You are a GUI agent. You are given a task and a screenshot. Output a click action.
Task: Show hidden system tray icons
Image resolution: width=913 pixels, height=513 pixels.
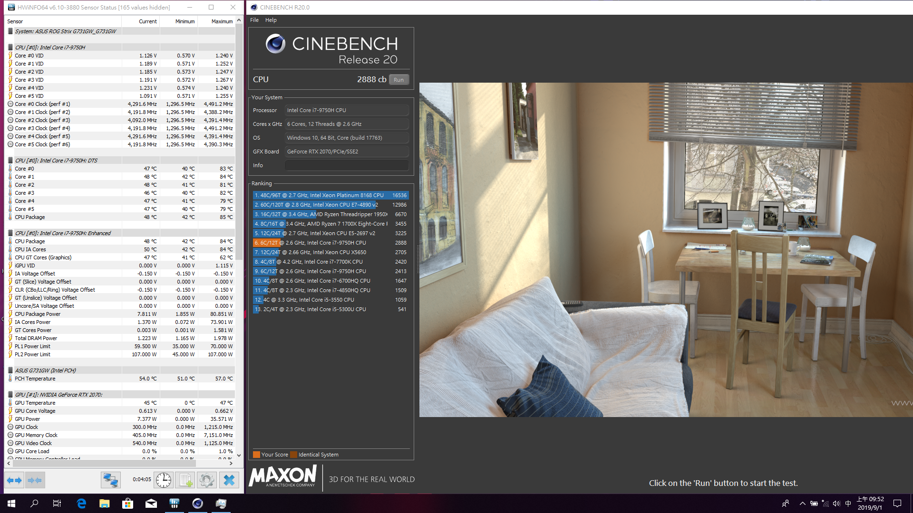803,503
